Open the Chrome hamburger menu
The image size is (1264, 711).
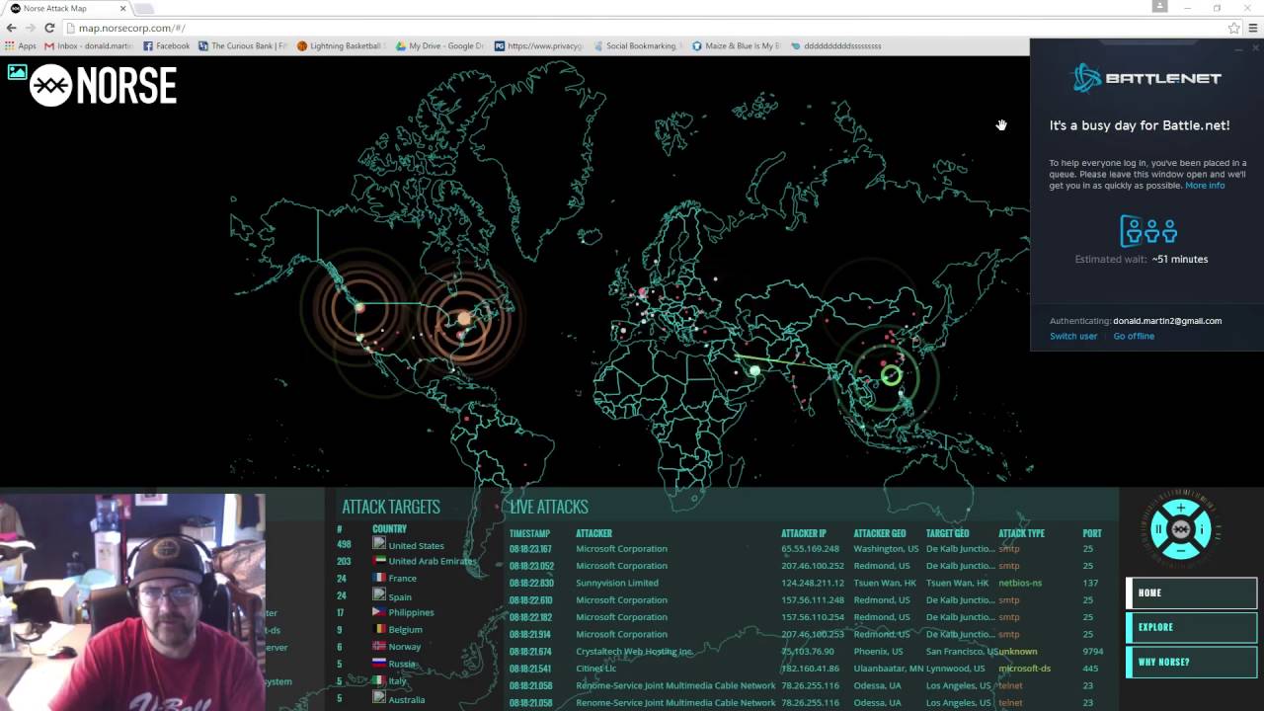click(x=1252, y=28)
